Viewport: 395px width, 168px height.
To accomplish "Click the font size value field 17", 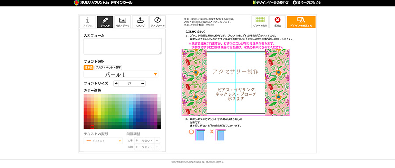I will point(129,84).
